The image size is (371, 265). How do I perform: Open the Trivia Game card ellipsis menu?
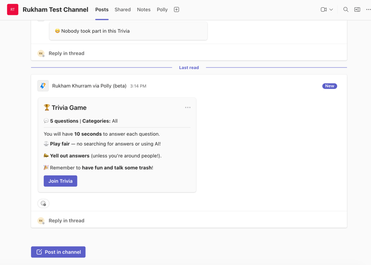[188, 108]
